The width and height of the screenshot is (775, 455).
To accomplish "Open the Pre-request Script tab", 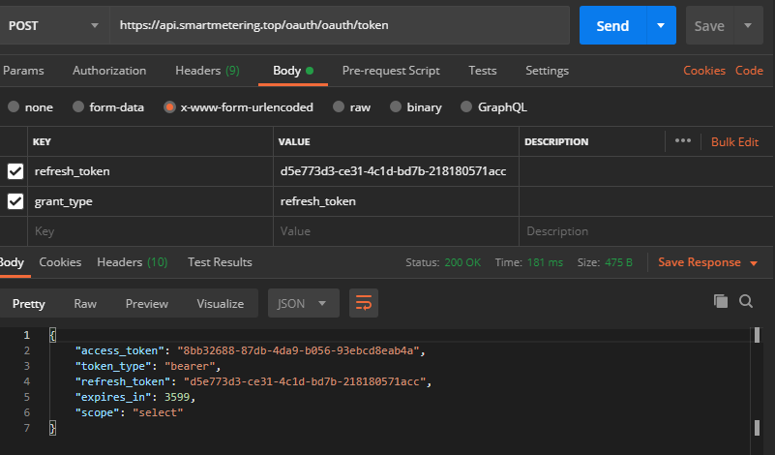I will [391, 71].
